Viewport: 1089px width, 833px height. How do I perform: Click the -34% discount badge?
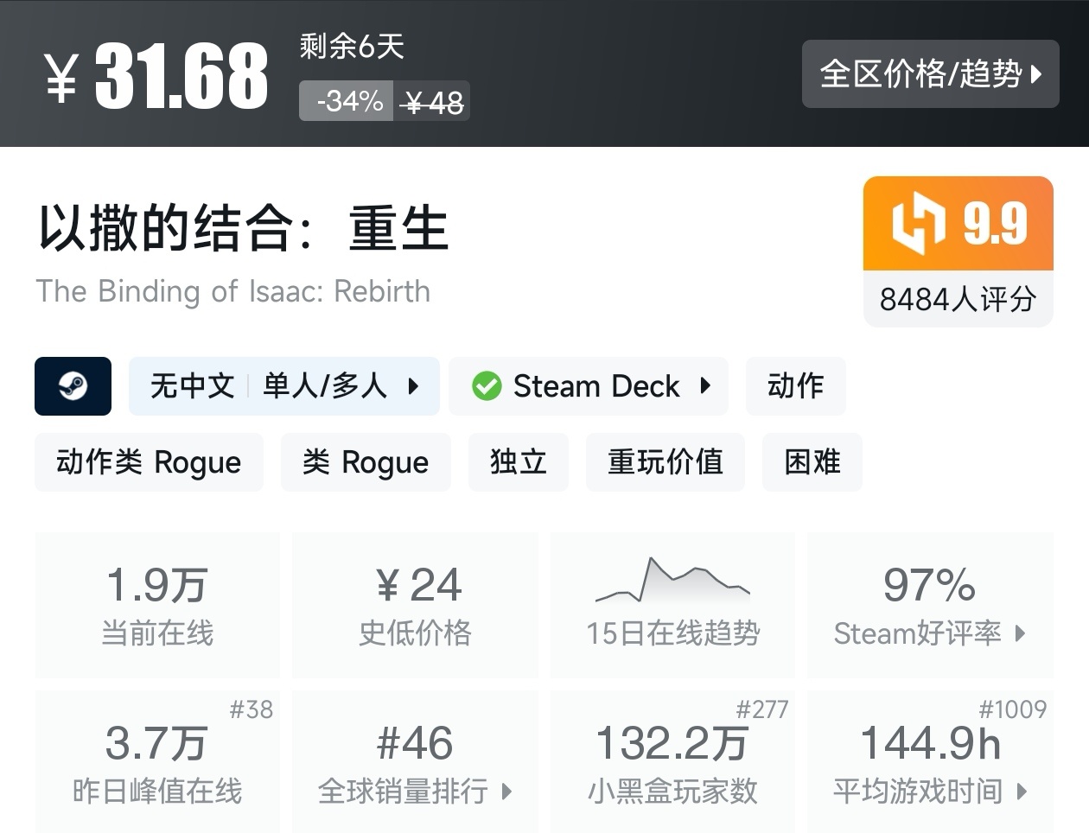pyautogui.click(x=348, y=102)
